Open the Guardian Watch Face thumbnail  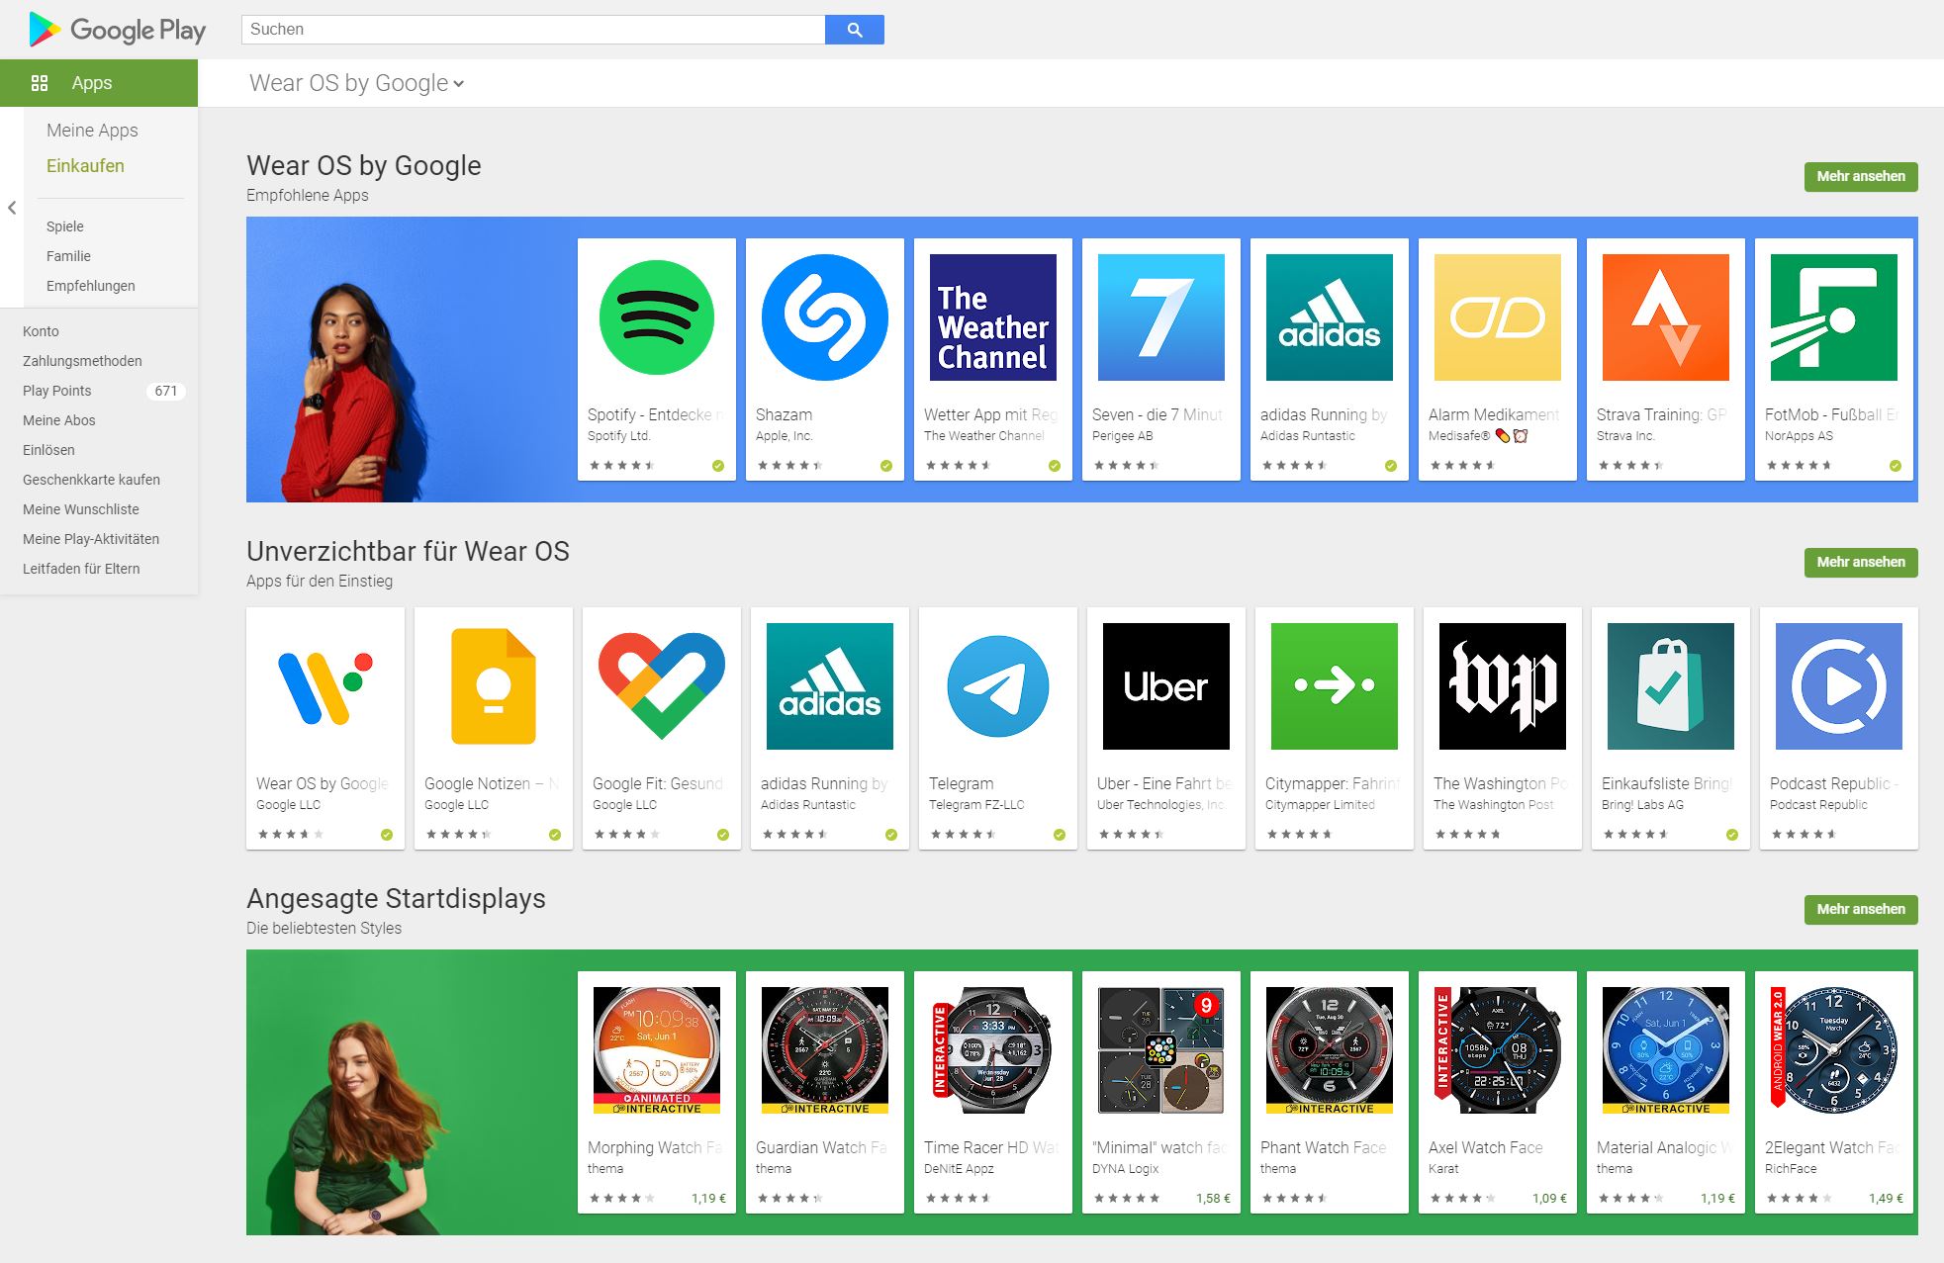tap(825, 1050)
